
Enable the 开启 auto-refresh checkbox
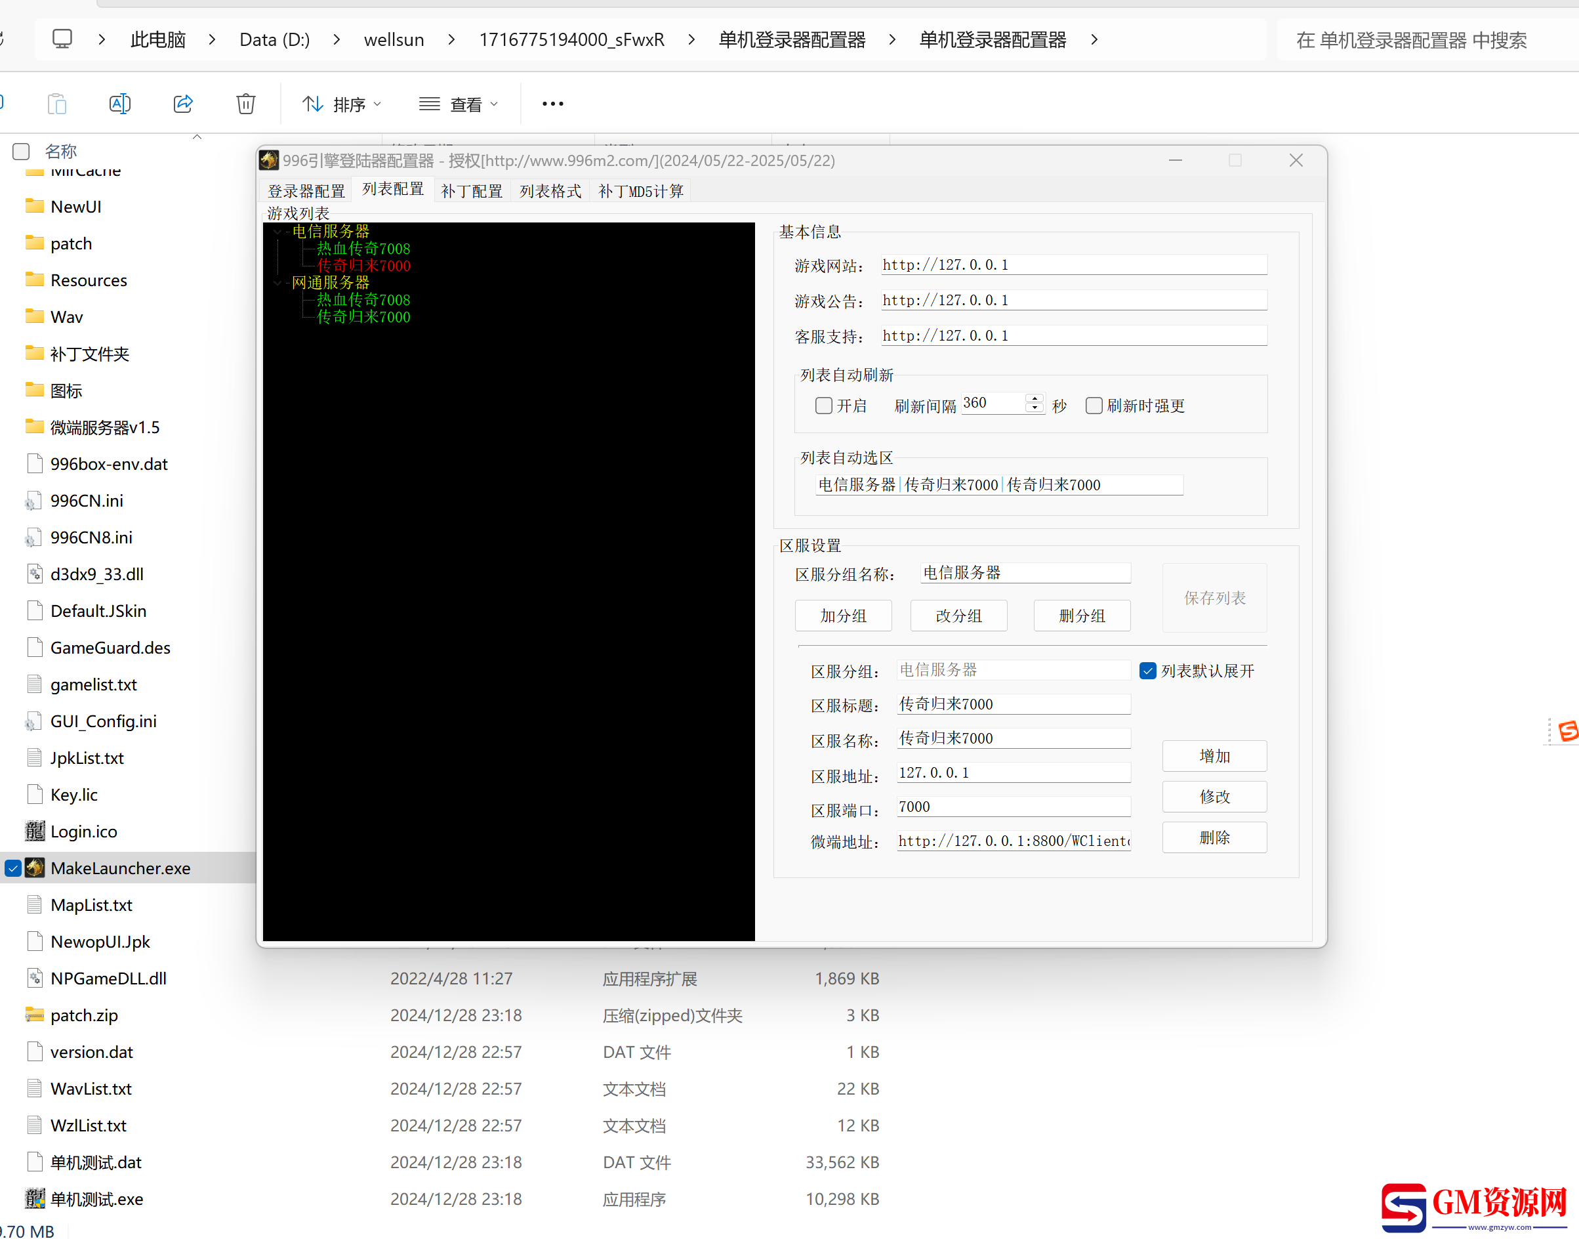[x=824, y=406]
